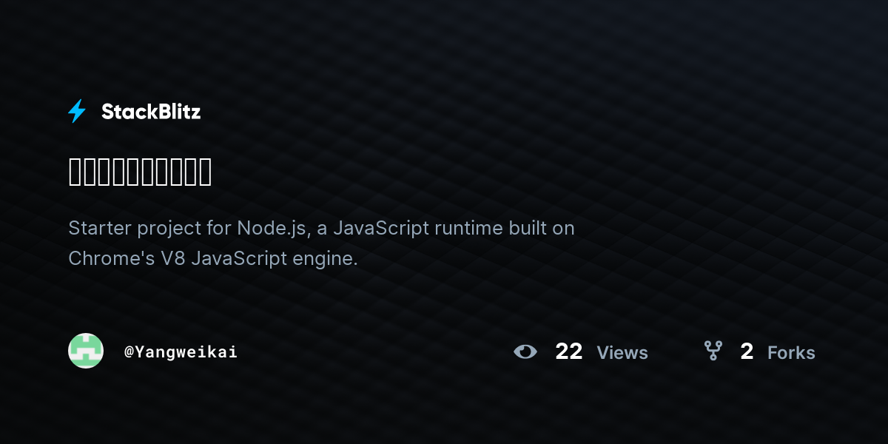Click the last character of the project title
Screen dimensions: 888x444
point(204,172)
